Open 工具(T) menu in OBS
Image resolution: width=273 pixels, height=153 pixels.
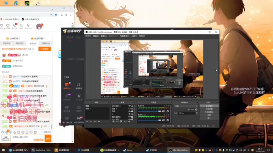134,36
